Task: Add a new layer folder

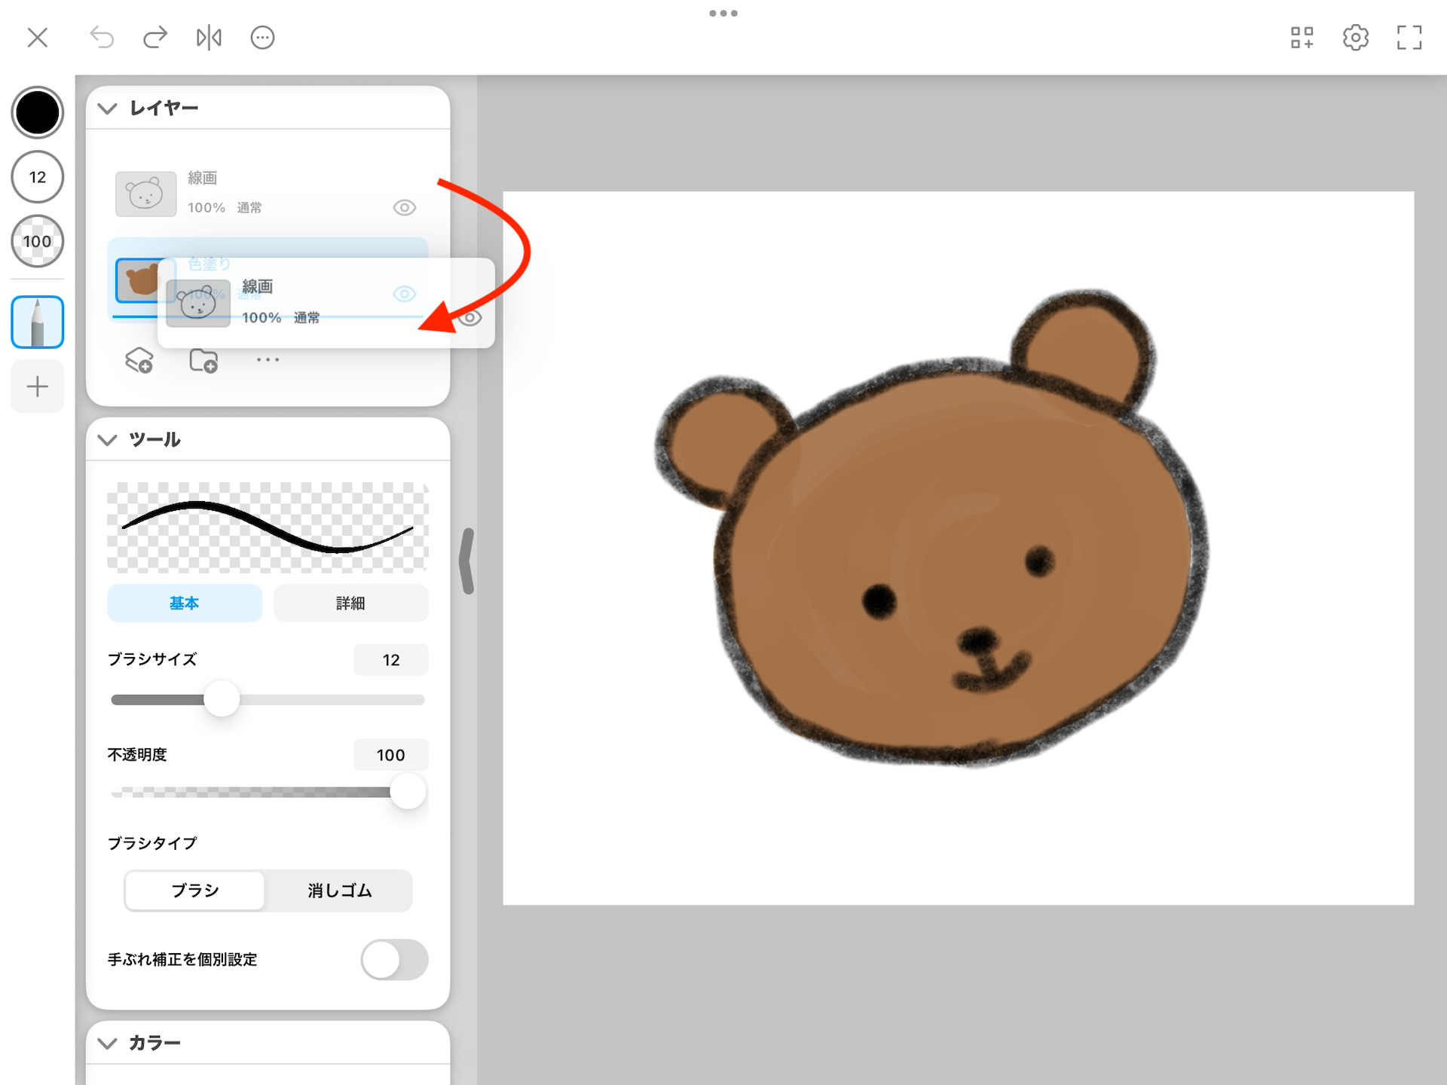Action: [203, 360]
